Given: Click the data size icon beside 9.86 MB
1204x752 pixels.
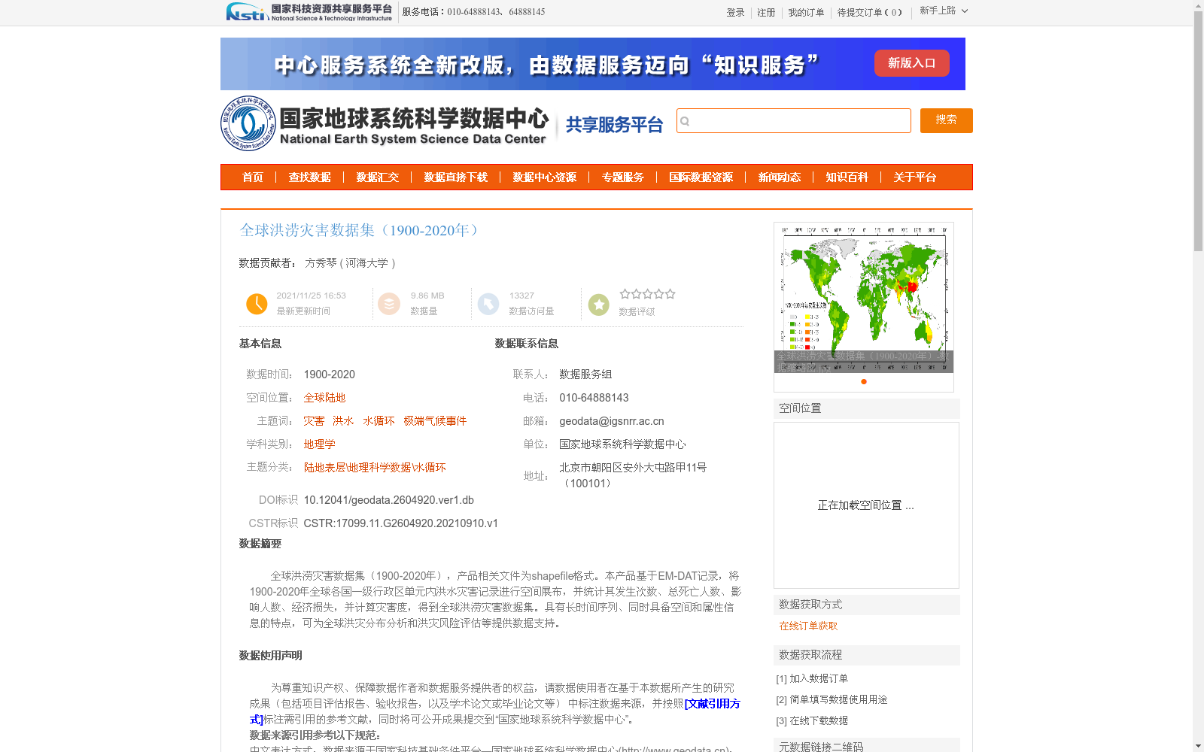Looking at the screenshot, I should [x=389, y=303].
